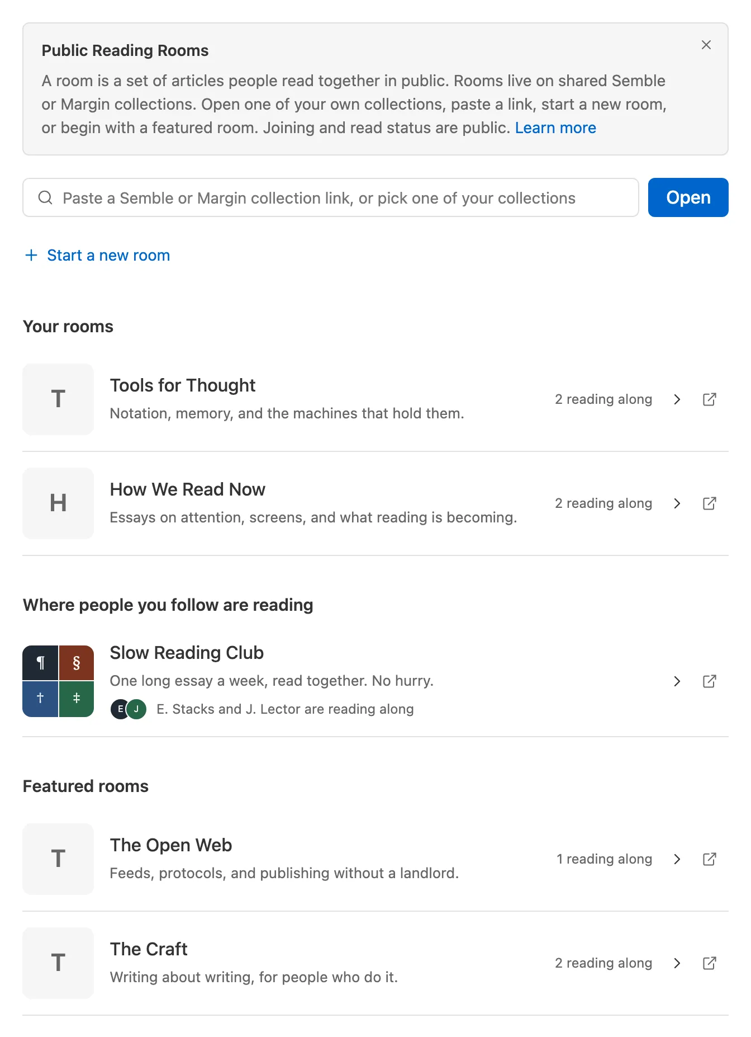Click E. Stacks avatar in Slow Reading Club

pyautogui.click(x=120, y=709)
